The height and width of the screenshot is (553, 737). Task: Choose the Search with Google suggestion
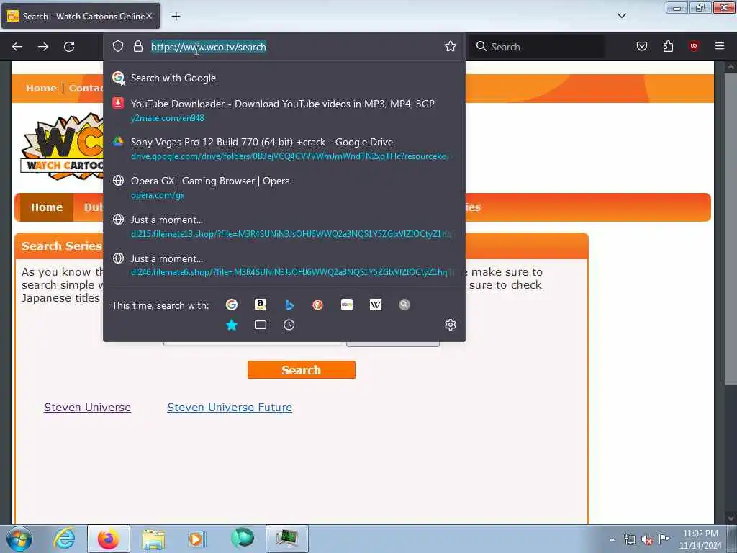[284, 78]
